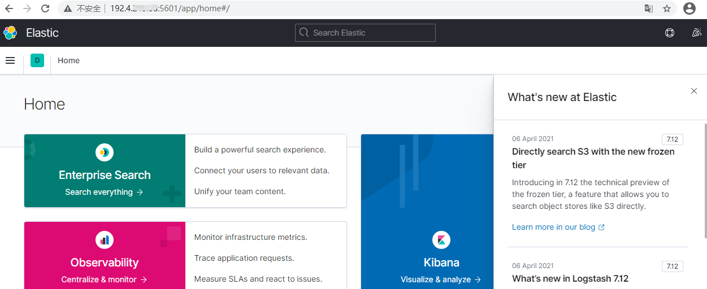This screenshot has width=707, height=289.
Task: Open the help menu lifebuoy icon
Action: click(670, 33)
